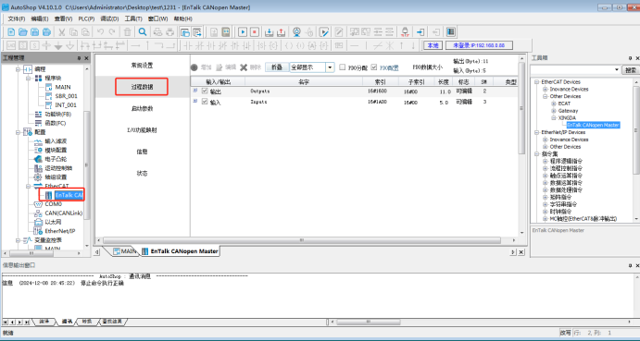Click the 本地 button

(x=433, y=45)
